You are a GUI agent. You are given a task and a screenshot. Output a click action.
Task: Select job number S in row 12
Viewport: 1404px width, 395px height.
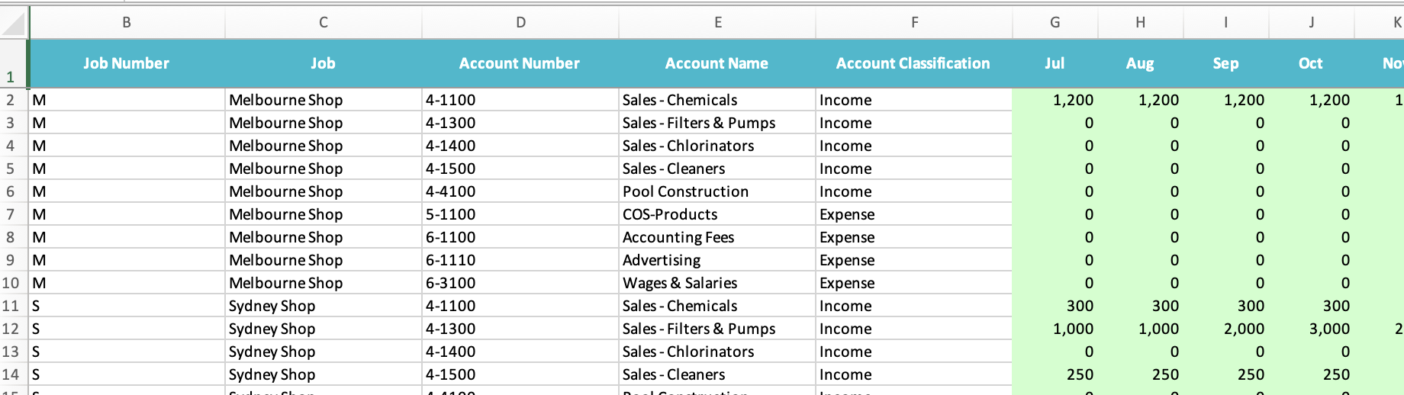[127, 329]
